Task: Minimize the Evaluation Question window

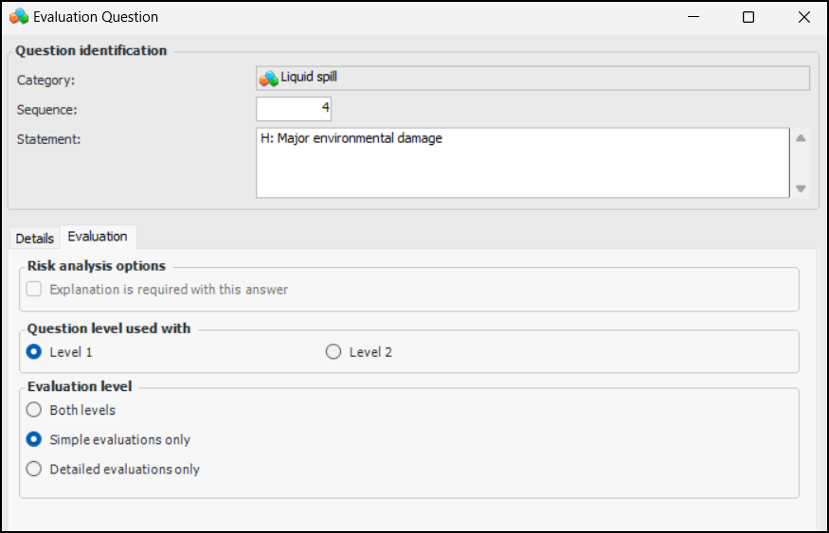Action: tap(694, 17)
